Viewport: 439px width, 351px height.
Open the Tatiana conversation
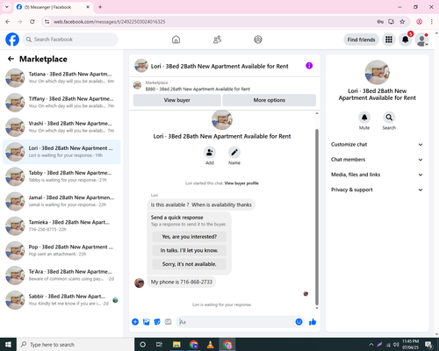[61, 78]
